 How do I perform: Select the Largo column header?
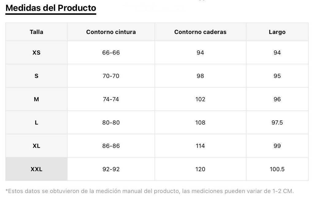(x=277, y=32)
